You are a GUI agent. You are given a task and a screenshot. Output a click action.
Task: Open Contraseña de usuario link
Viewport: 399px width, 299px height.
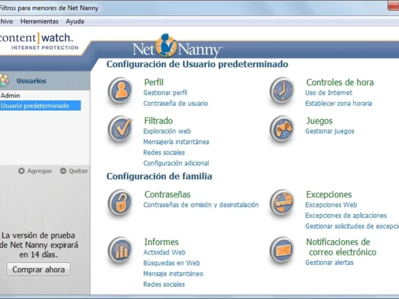pos(176,103)
